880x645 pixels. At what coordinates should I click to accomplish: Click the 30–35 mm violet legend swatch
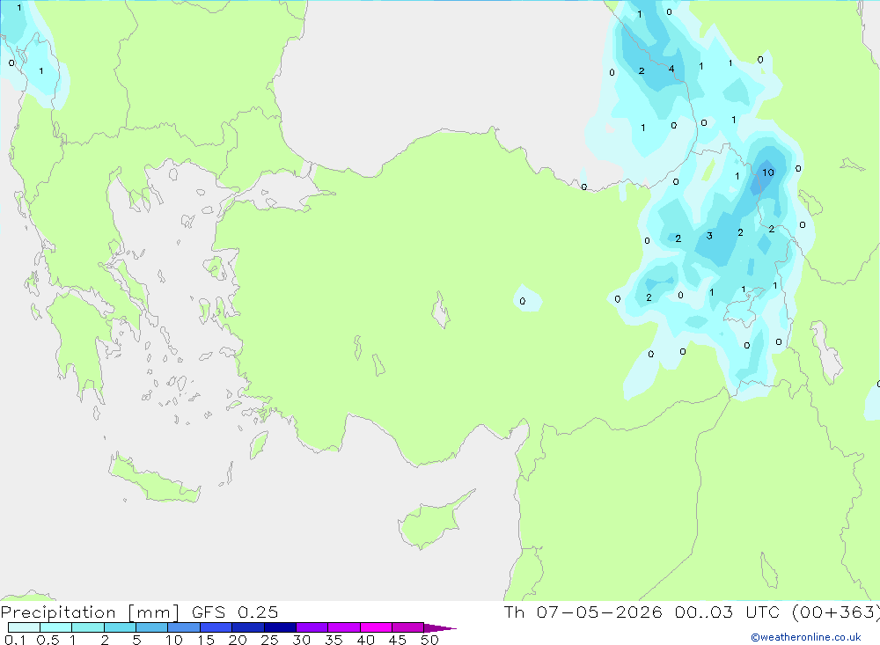tap(312, 627)
